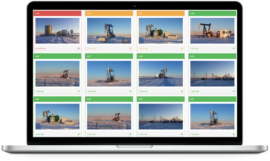The height and width of the screenshot is (161, 270).
Task: Open the pumpjack photo with the snowy road
Action: click(x=161, y=74)
